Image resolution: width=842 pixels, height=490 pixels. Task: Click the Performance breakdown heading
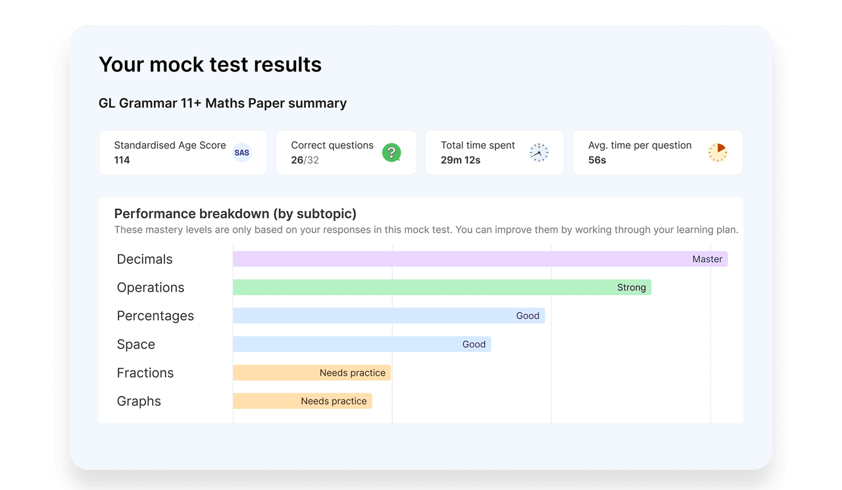coord(235,213)
